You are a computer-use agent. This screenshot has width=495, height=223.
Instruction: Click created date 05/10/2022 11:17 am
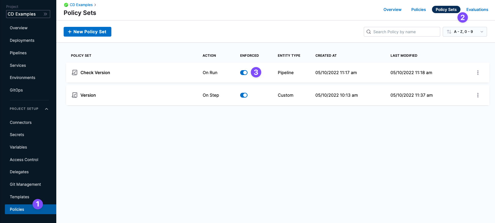[336, 73]
